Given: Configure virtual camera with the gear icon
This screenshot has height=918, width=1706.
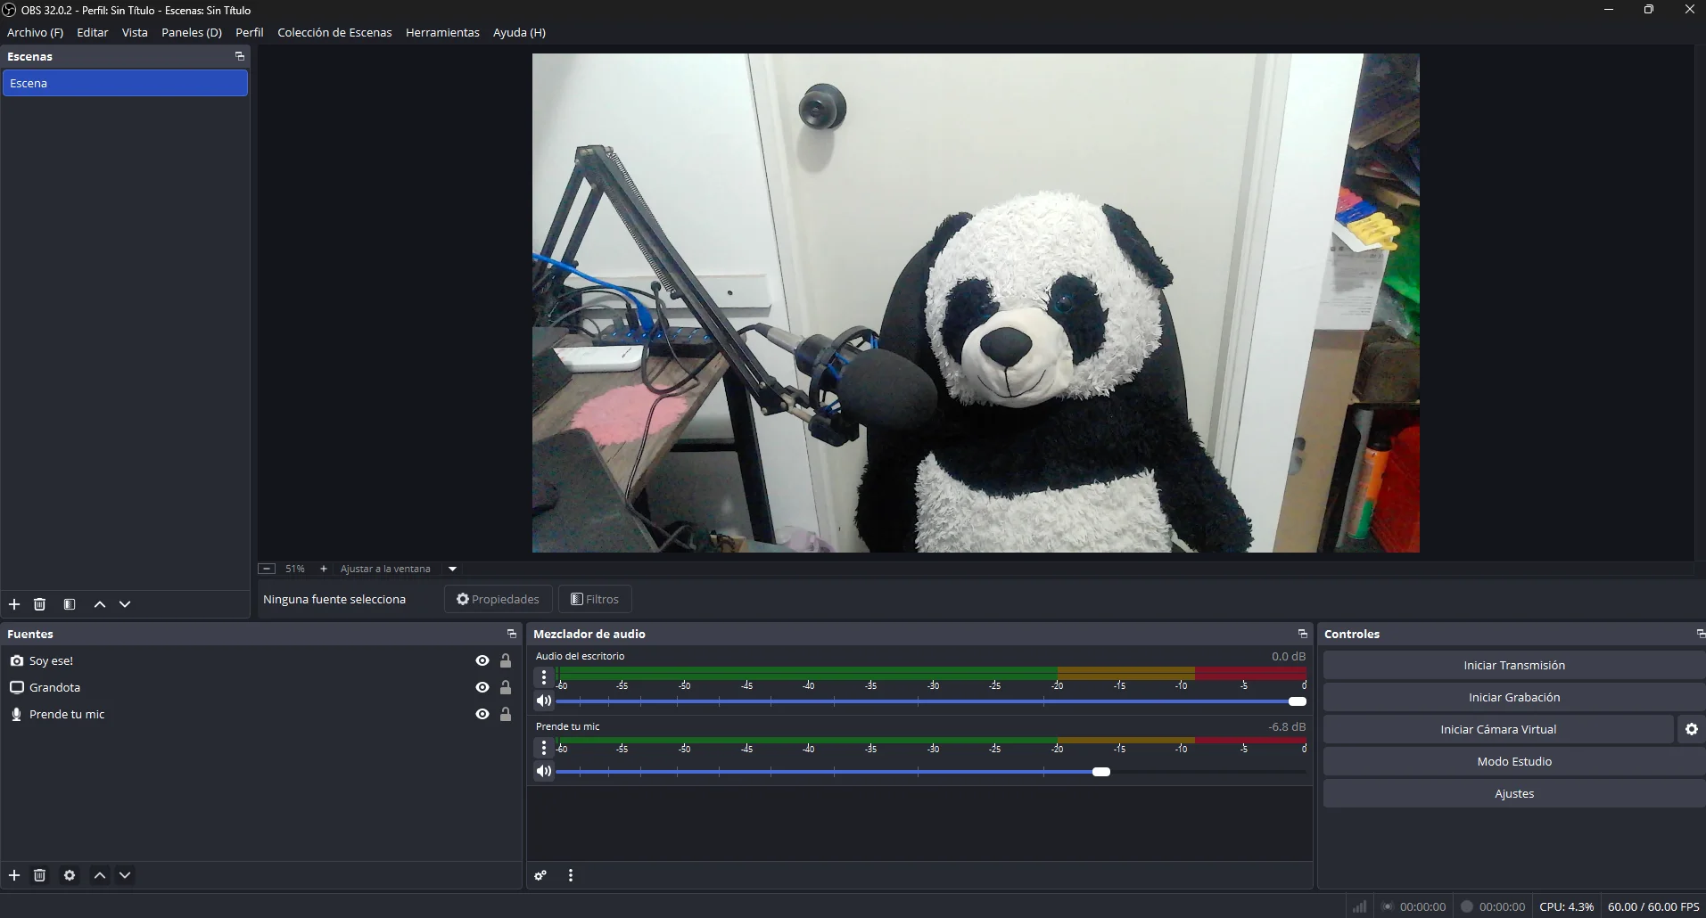Looking at the screenshot, I should click(1691, 729).
